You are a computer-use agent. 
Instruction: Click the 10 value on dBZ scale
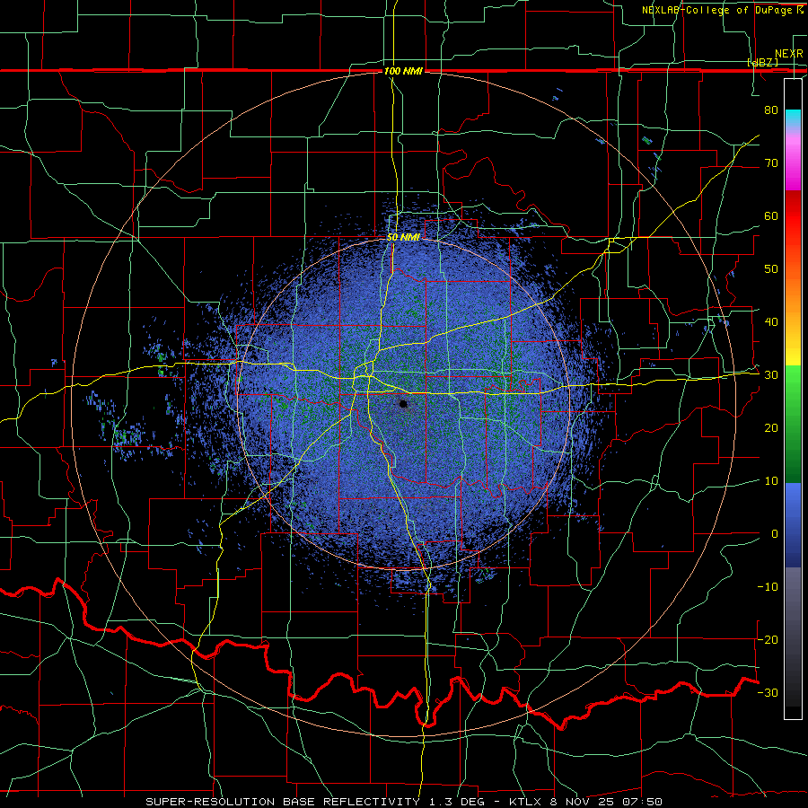(771, 481)
